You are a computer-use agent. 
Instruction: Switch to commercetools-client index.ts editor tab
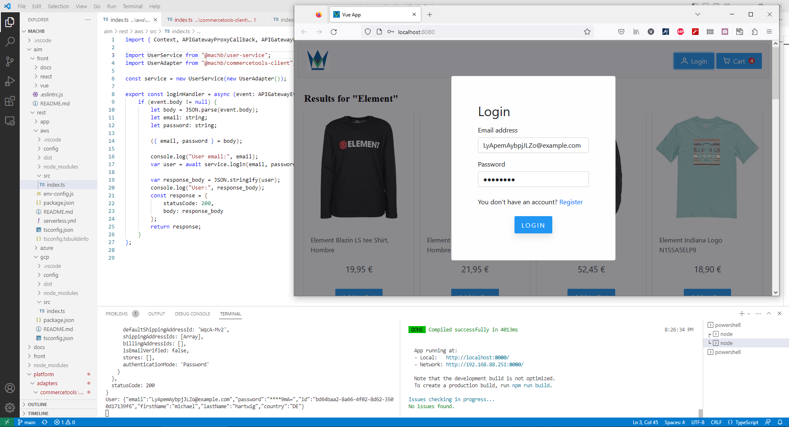tap(213, 20)
